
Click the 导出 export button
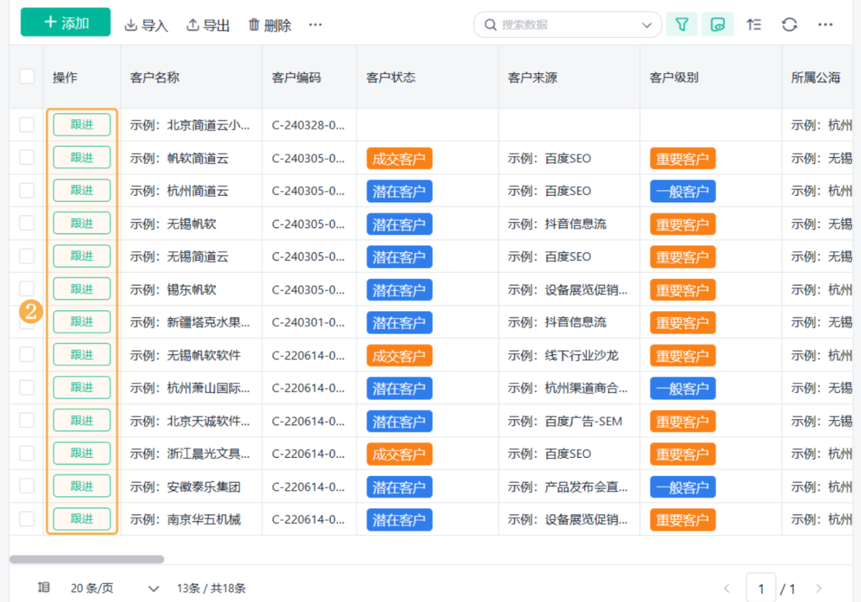coord(208,25)
